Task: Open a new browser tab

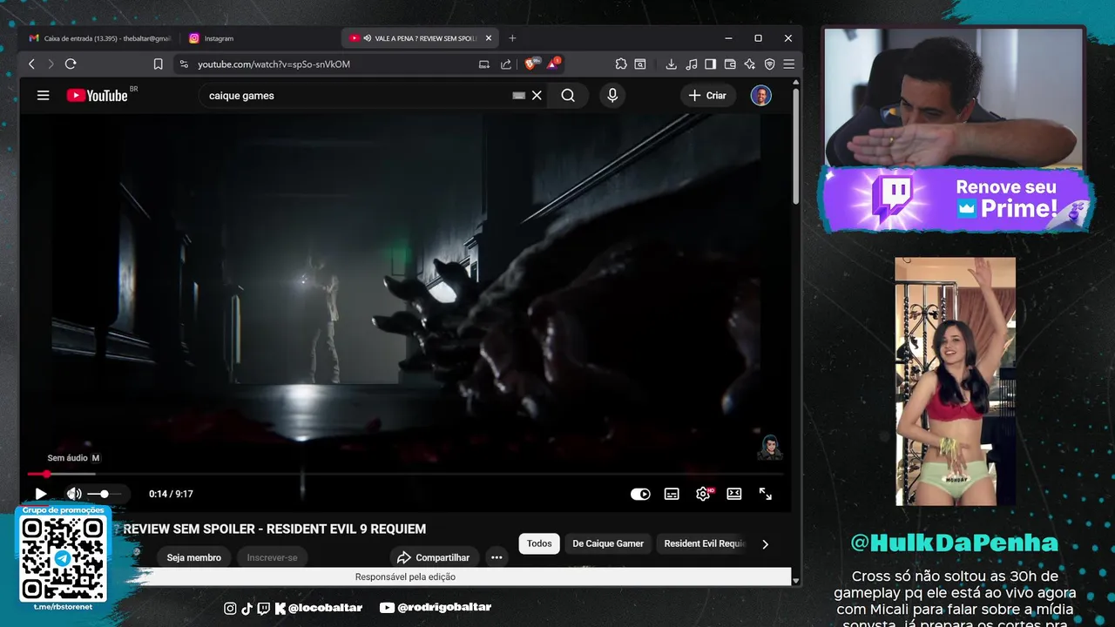Action: click(x=512, y=38)
